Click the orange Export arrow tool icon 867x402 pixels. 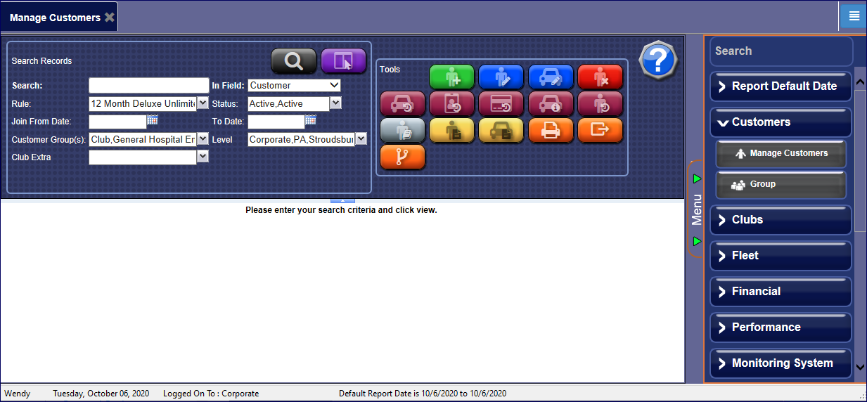pos(600,130)
